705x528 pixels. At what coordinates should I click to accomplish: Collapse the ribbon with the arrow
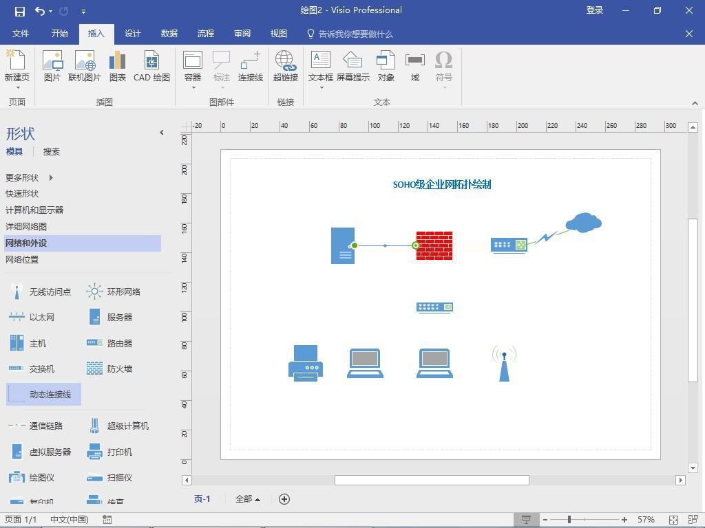(x=694, y=103)
